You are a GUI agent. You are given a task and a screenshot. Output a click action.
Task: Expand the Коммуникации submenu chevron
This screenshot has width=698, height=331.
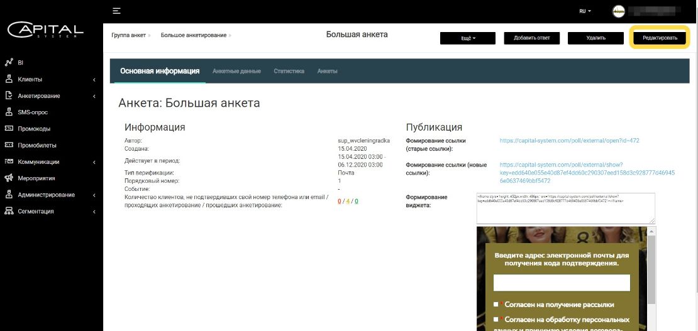(94, 163)
